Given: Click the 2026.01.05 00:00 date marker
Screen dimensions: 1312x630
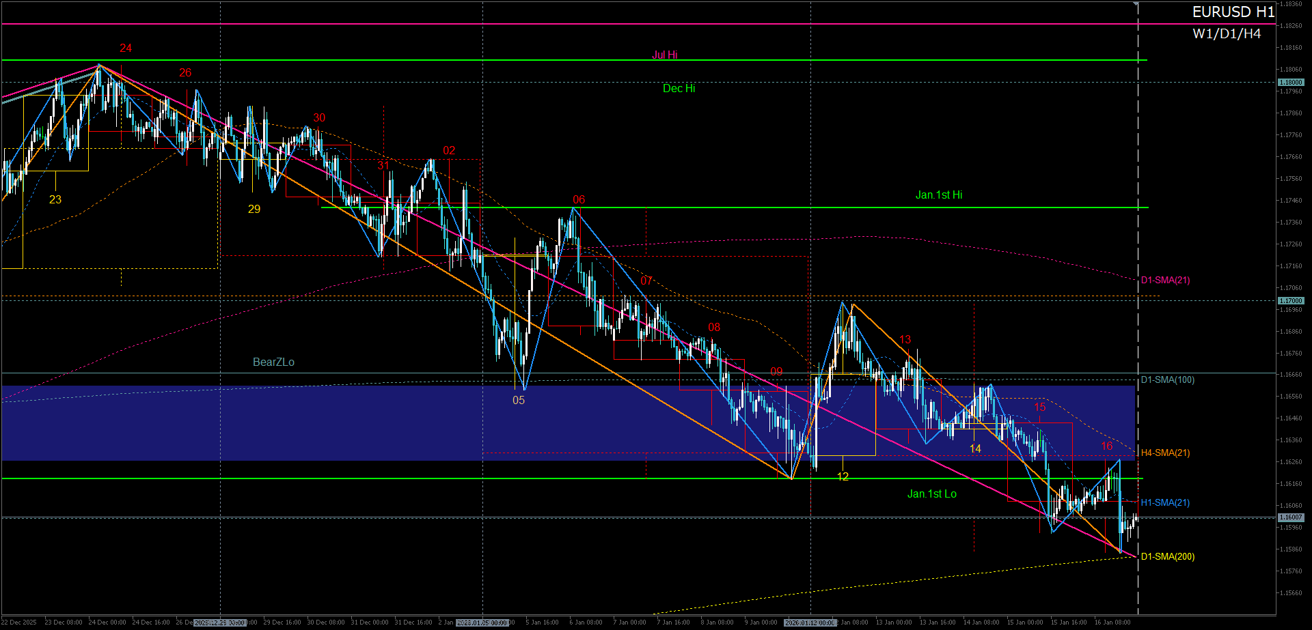Looking at the screenshot, I should (x=482, y=622).
